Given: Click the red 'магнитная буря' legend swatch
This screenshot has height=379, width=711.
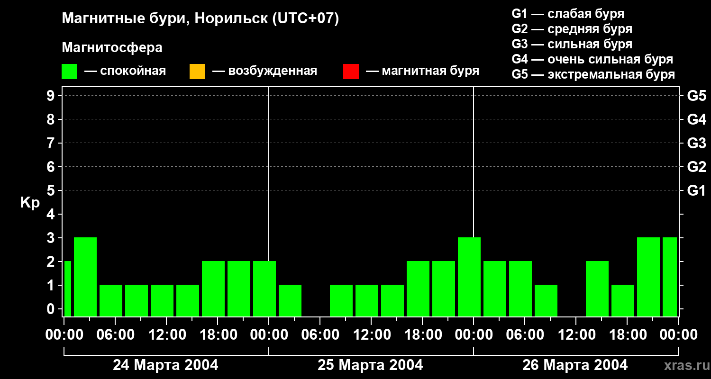Looking at the screenshot, I should click(x=351, y=72).
